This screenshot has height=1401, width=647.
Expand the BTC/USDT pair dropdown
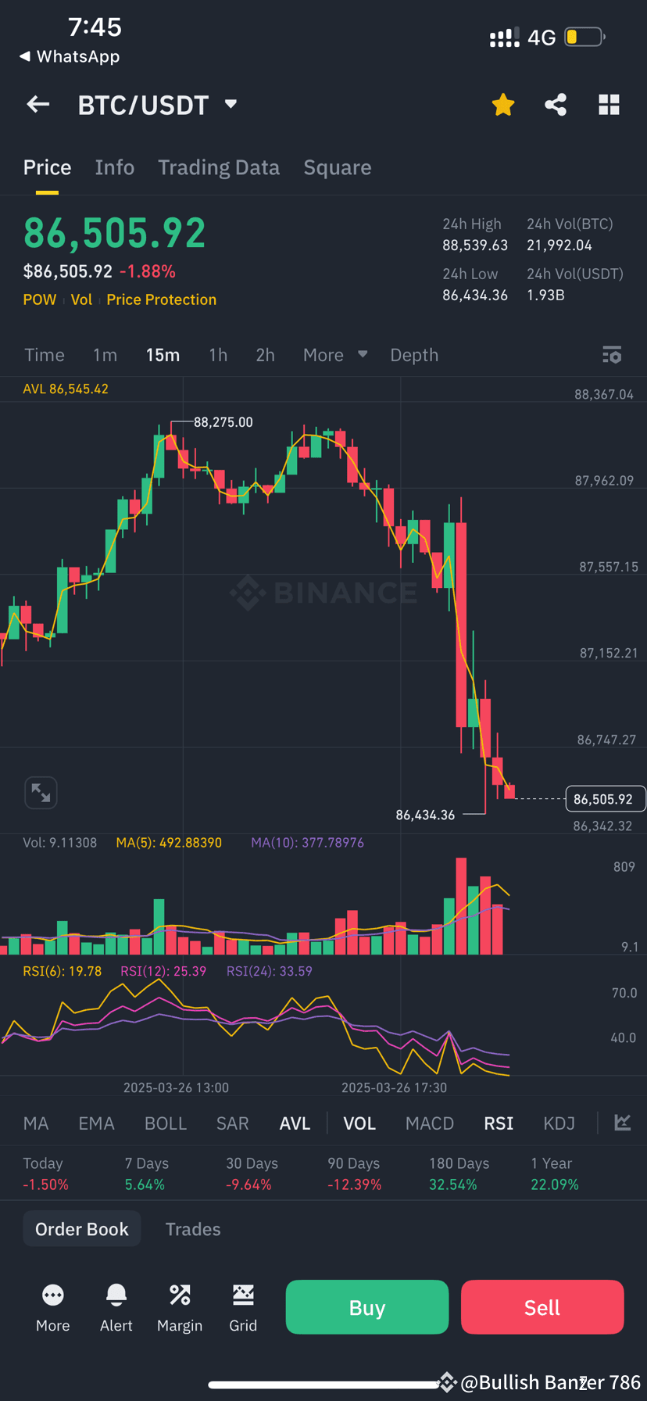tap(231, 104)
